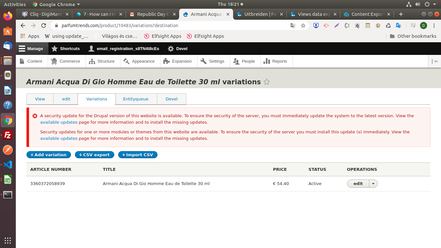Reload the page in Chrome
This screenshot has width=441, height=248.
pos(44,26)
